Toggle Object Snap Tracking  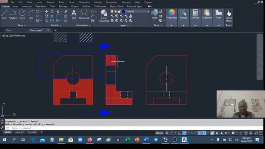point(200,133)
